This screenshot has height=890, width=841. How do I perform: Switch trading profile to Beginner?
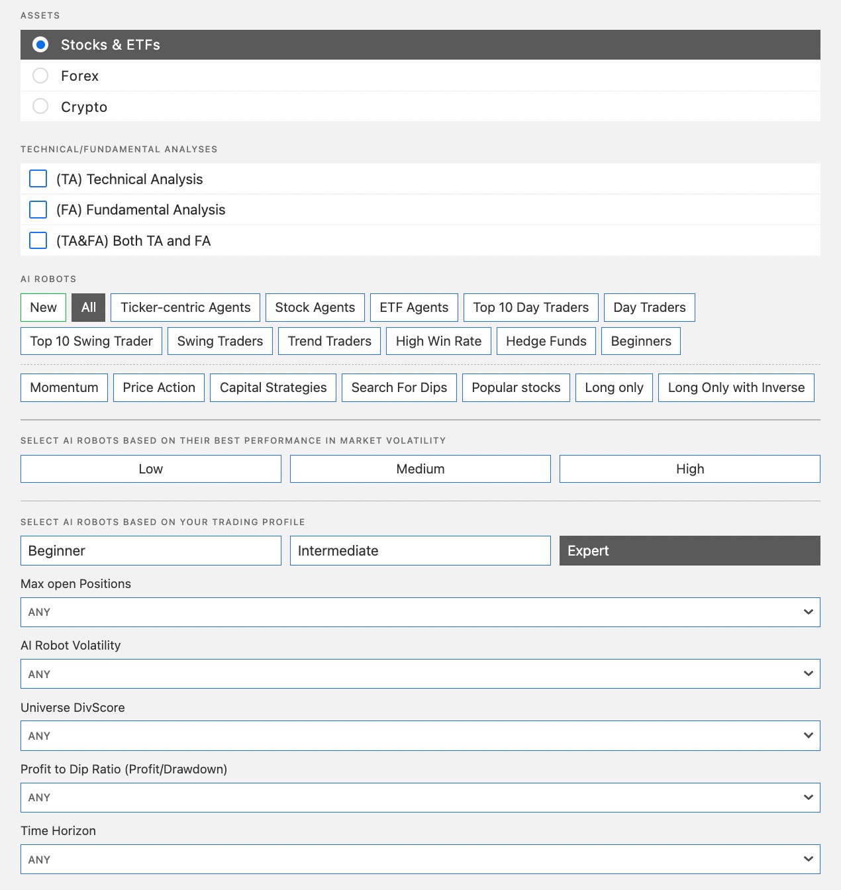click(x=150, y=550)
